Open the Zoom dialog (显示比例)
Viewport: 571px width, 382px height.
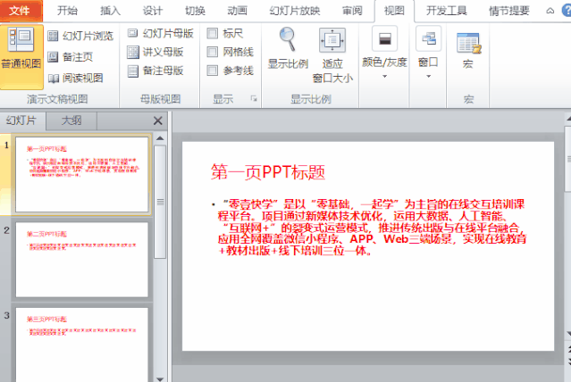point(288,48)
